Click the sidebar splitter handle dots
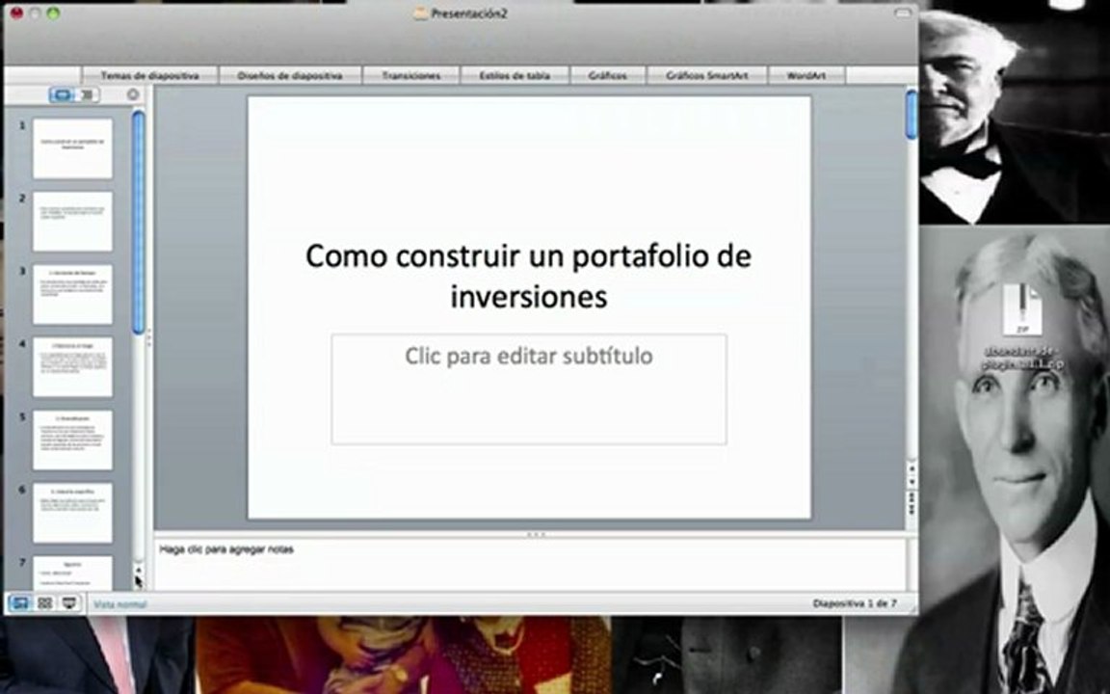The height and width of the screenshot is (694, 1110). (x=148, y=337)
